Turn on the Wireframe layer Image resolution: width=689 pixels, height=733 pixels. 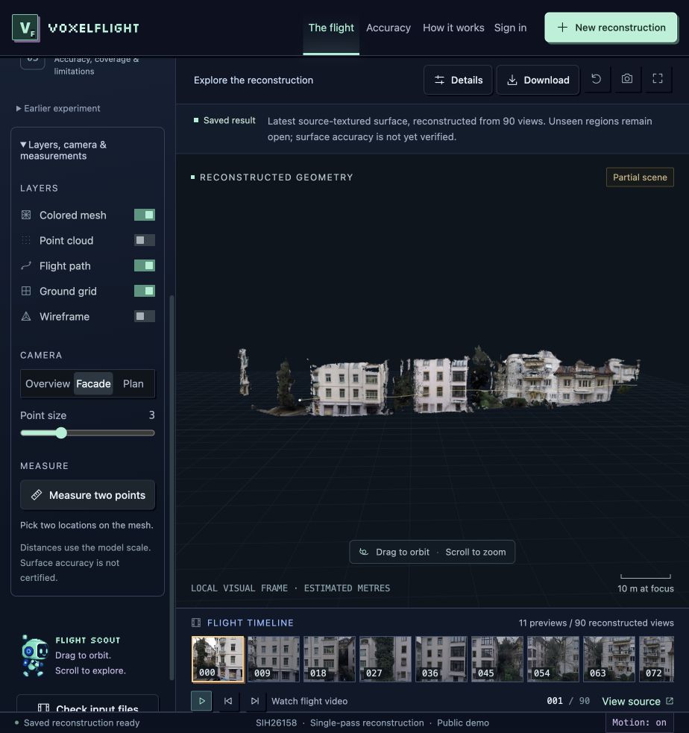pos(145,316)
